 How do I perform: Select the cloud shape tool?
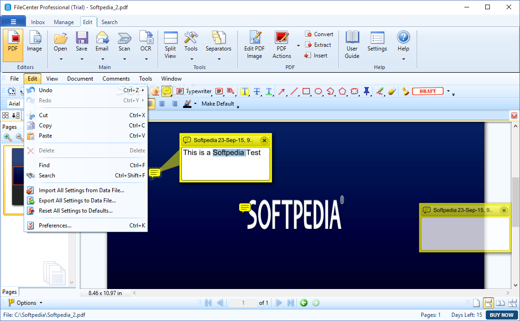(355, 91)
